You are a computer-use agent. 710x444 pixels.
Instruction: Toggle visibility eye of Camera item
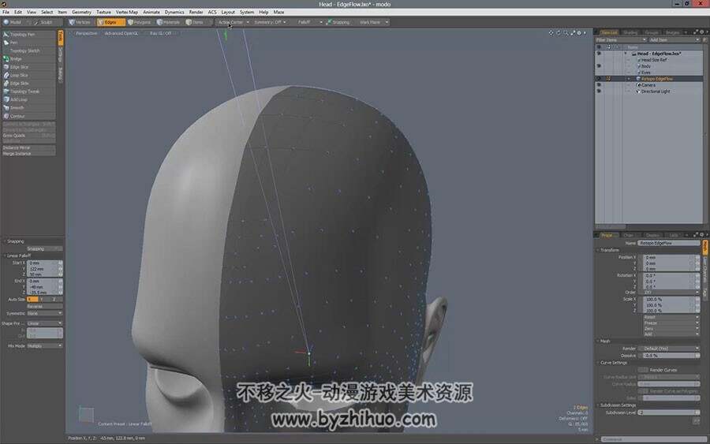pos(599,85)
